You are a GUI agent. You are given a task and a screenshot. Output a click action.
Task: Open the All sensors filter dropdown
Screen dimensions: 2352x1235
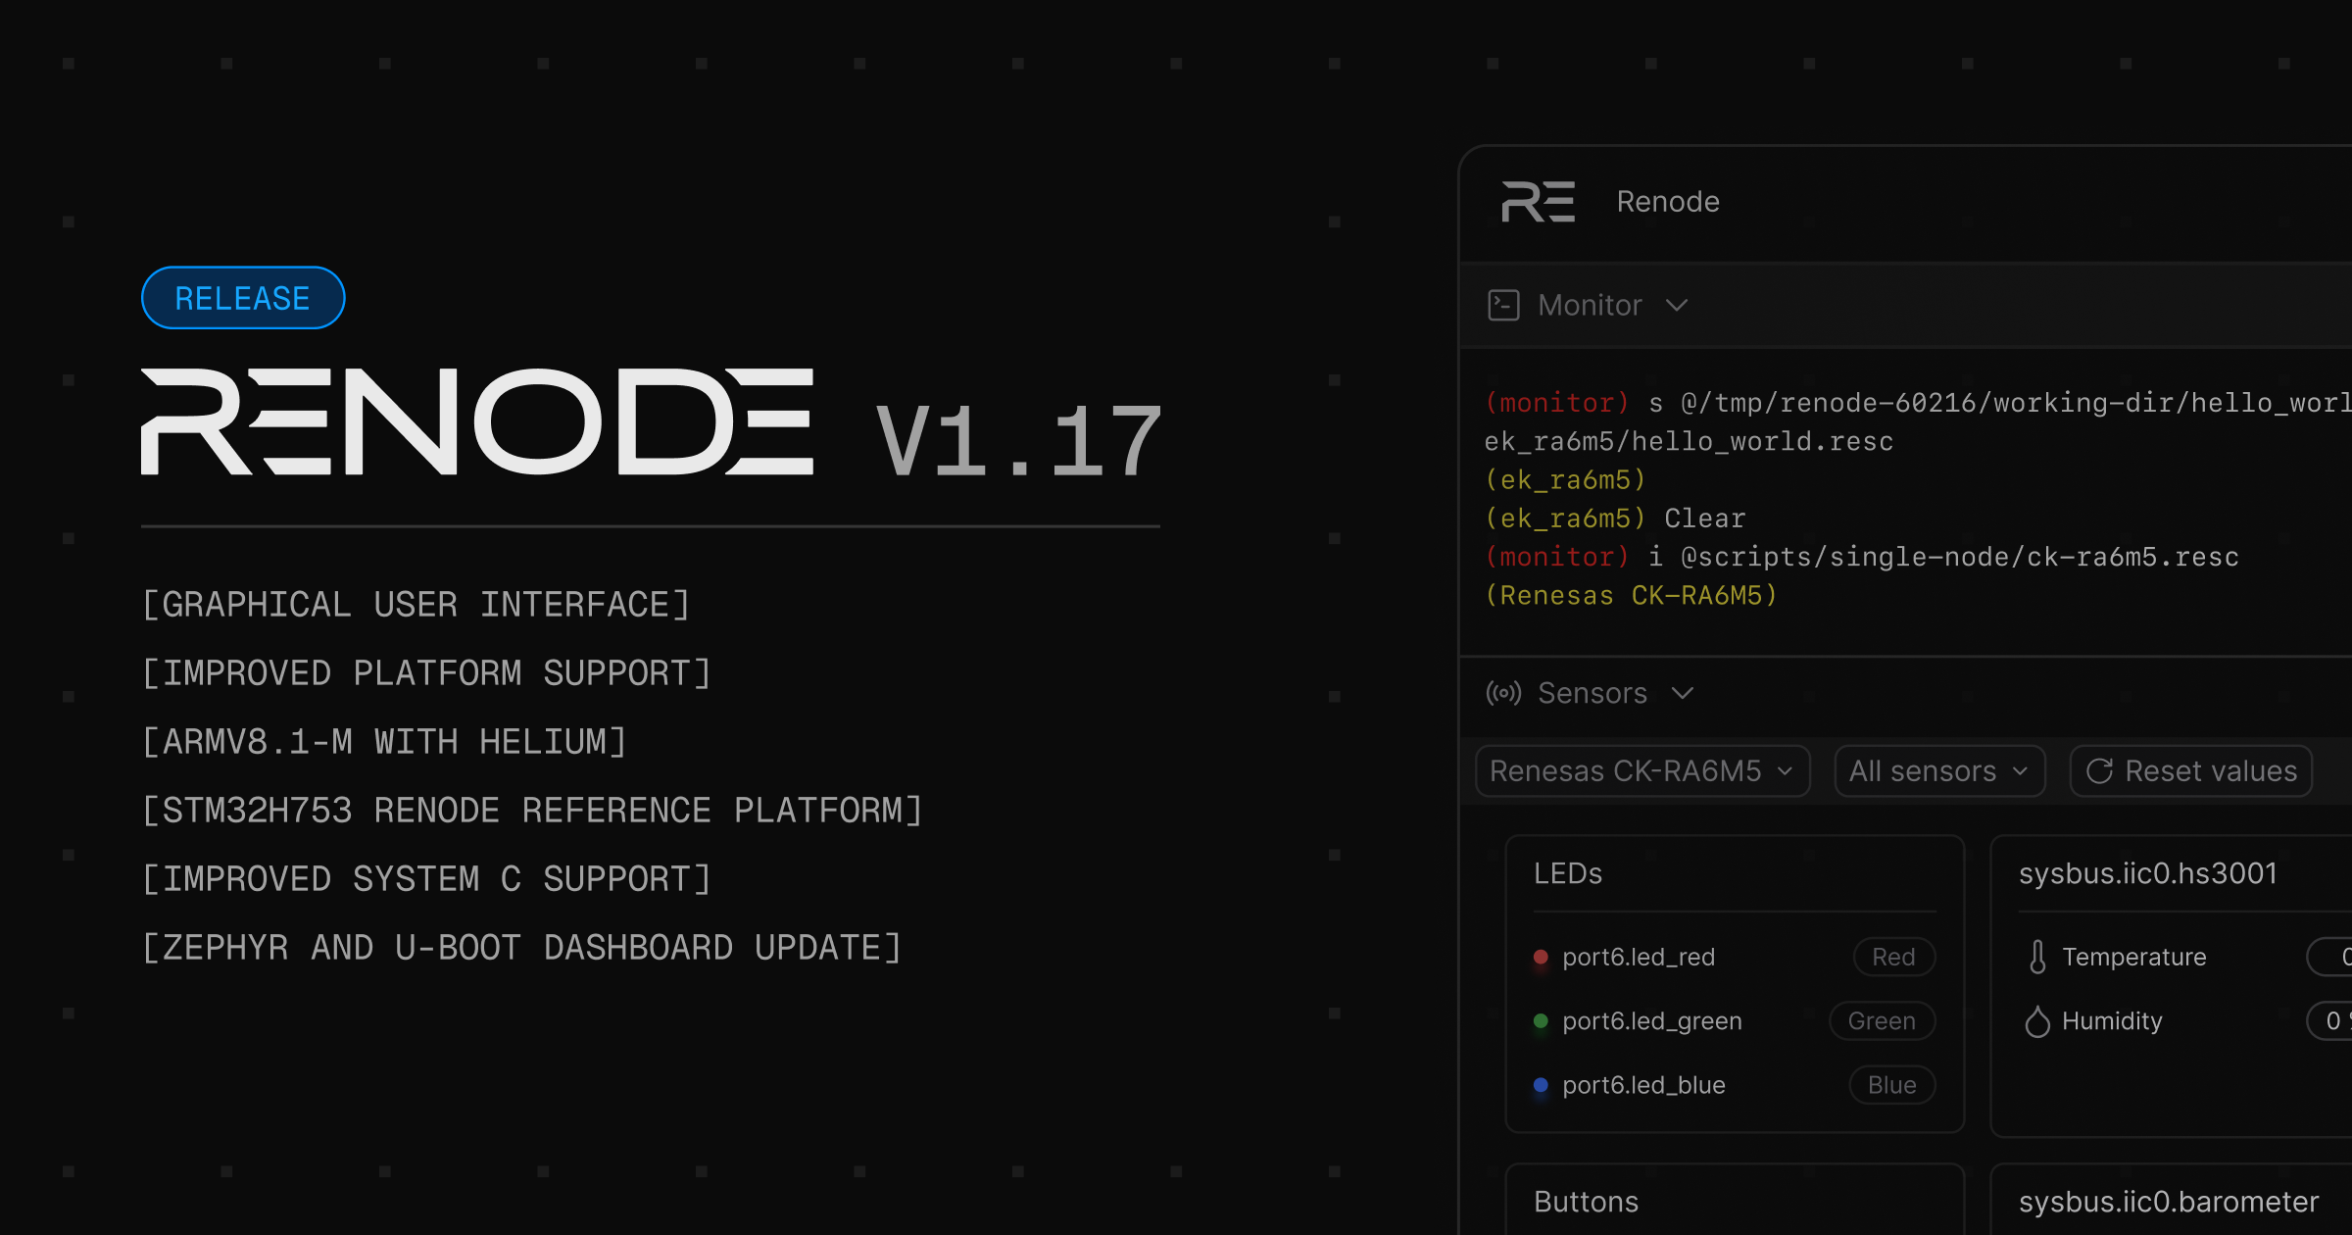tap(1939, 771)
